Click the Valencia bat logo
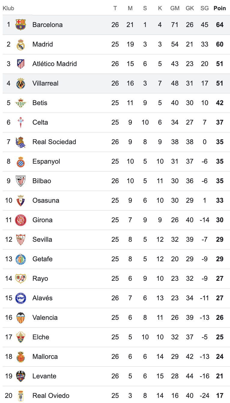 (x=21, y=317)
